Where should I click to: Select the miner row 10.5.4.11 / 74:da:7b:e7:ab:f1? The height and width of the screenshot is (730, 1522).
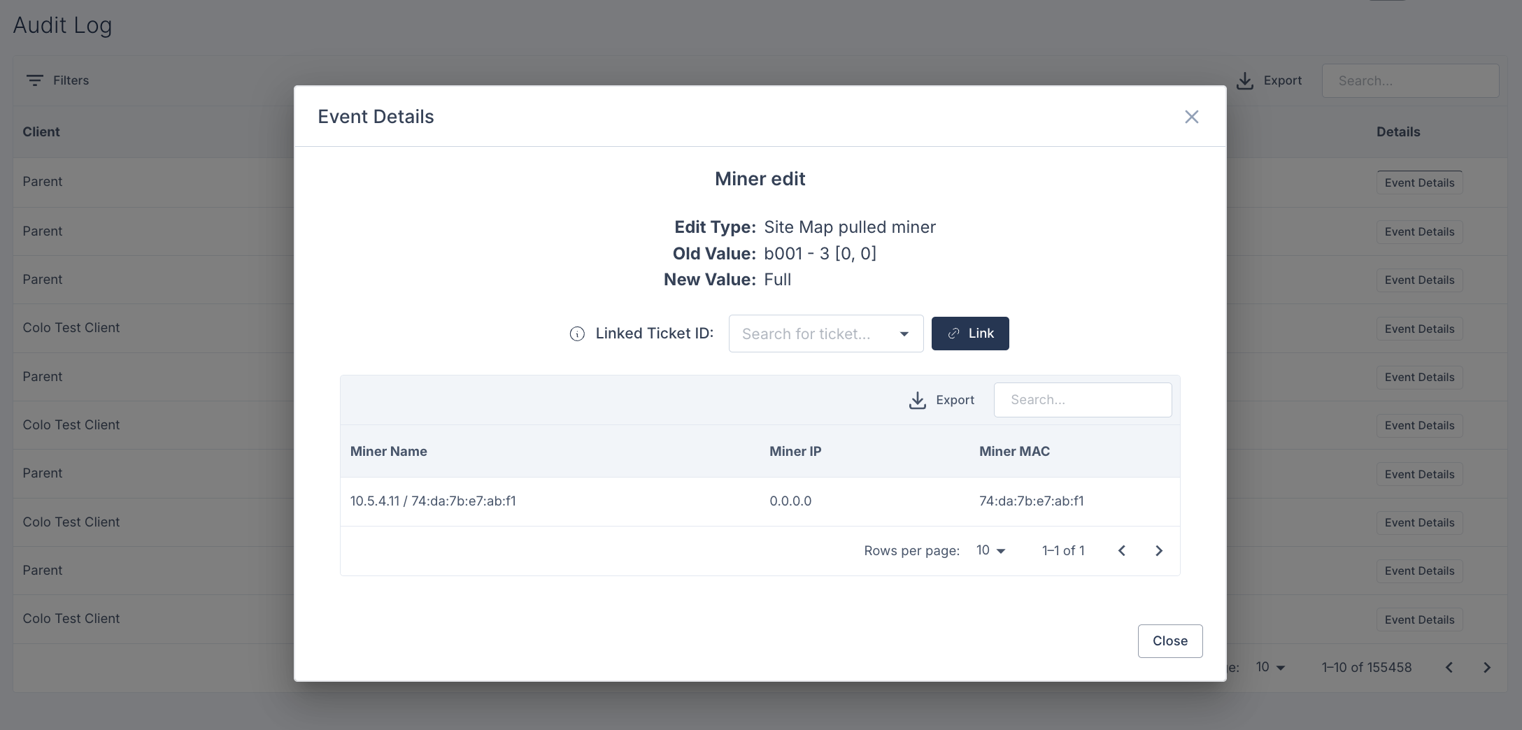click(760, 501)
